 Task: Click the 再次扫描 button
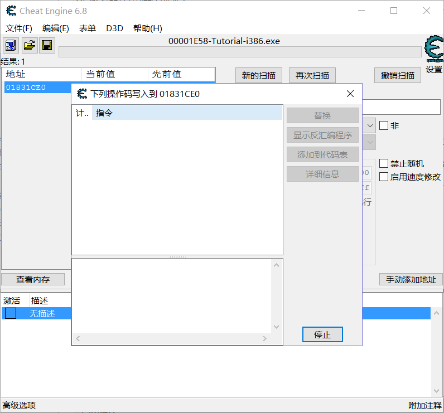click(312, 76)
